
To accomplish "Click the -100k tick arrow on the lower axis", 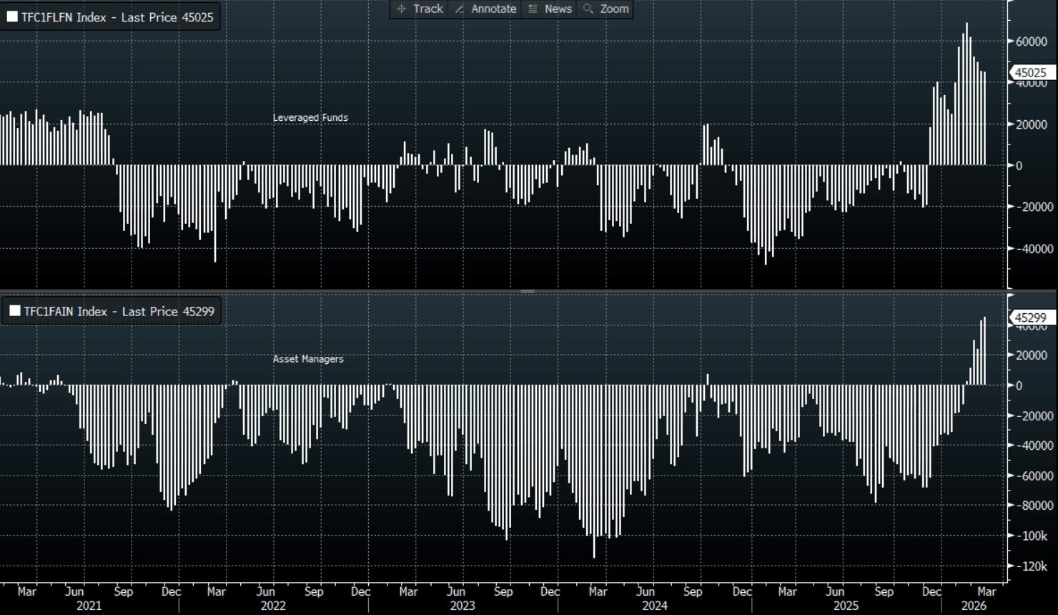I will (1011, 536).
